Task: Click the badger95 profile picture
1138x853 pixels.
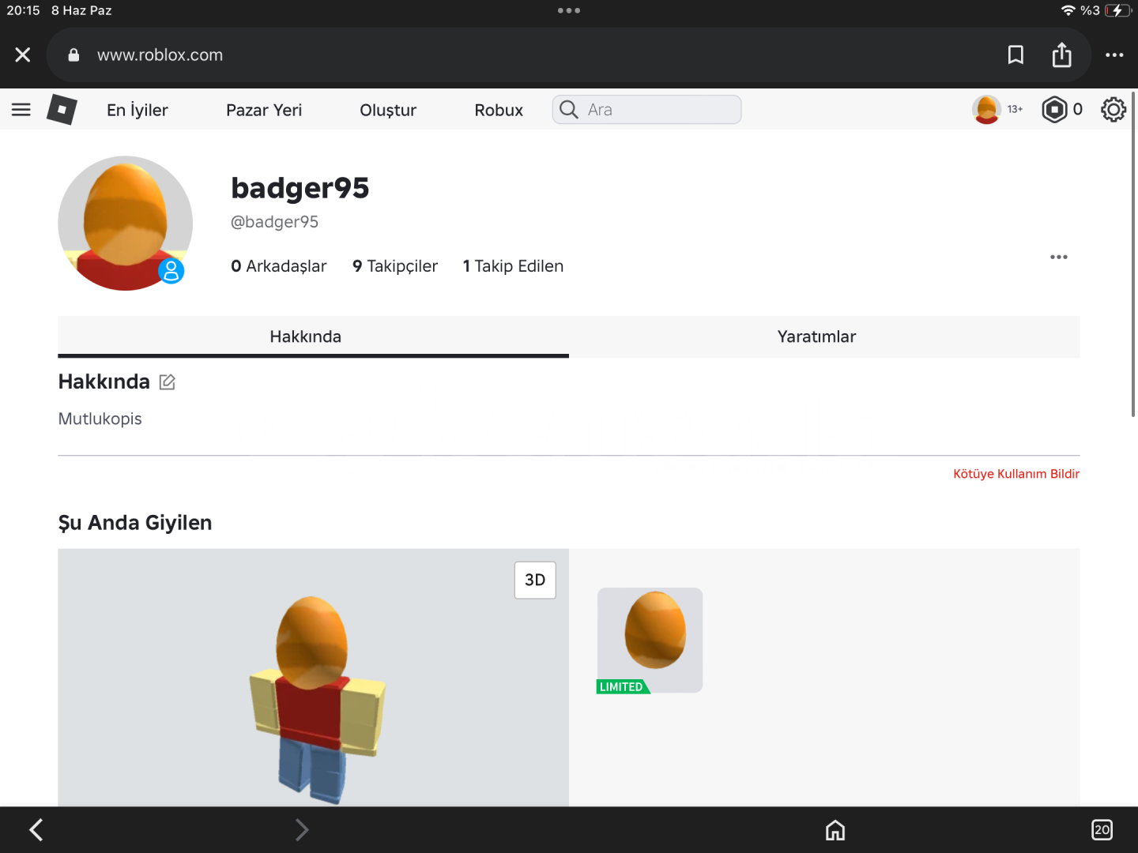Action: pos(125,223)
